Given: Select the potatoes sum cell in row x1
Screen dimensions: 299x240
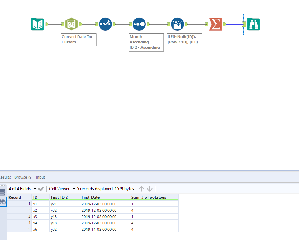Looking at the screenshot, I should click(x=154, y=204).
